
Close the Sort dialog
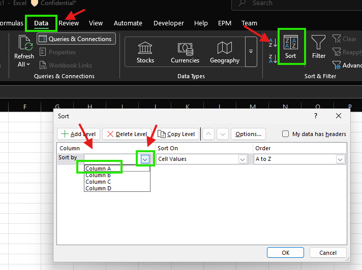[x=339, y=116]
